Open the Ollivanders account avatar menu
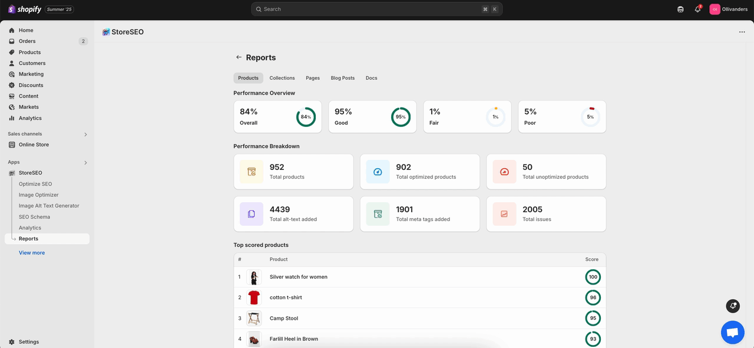 (715, 9)
